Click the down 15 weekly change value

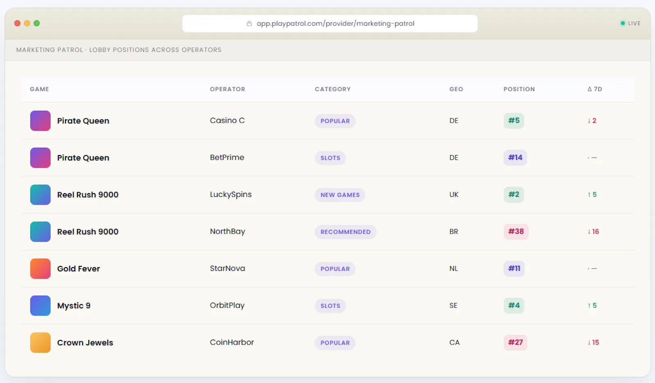[593, 342]
